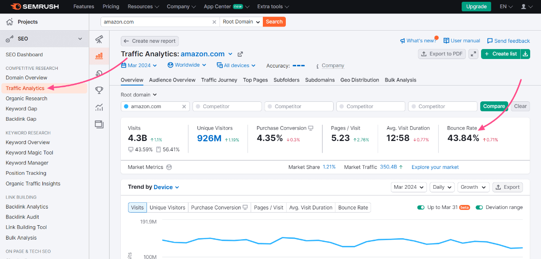The width and height of the screenshot is (541, 259).
Task: Click the desktop icon beside Purchase Conversion
Action: point(311,128)
